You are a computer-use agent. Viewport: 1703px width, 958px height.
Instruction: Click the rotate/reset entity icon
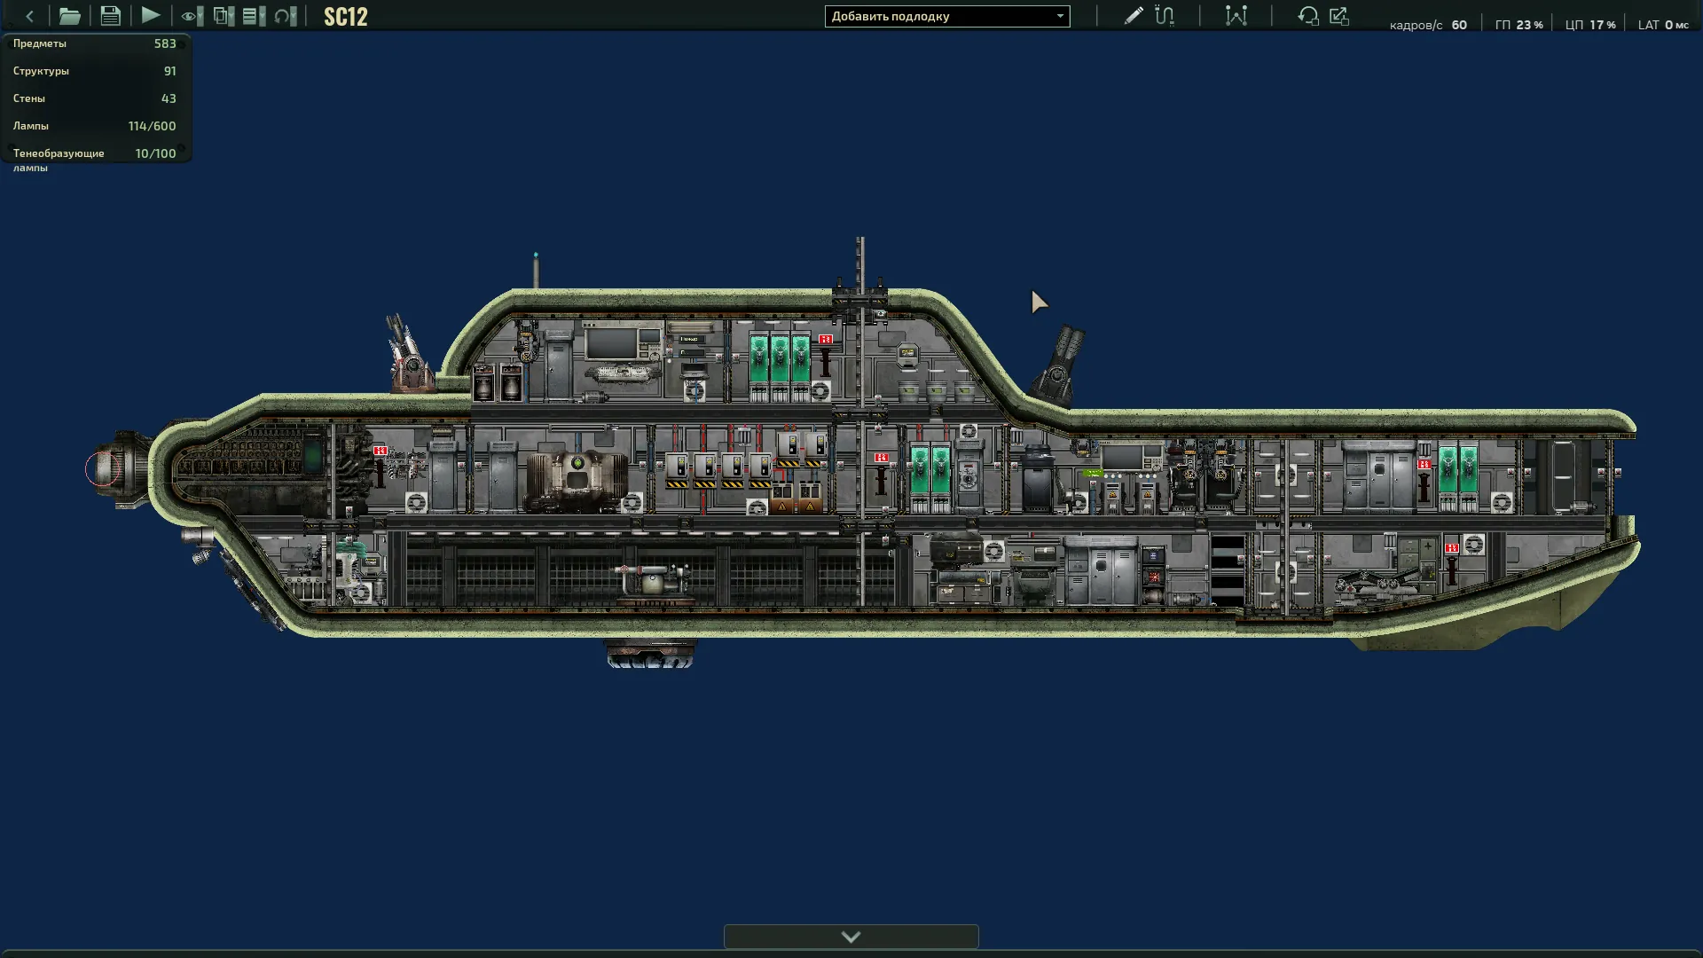(1307, 16)
